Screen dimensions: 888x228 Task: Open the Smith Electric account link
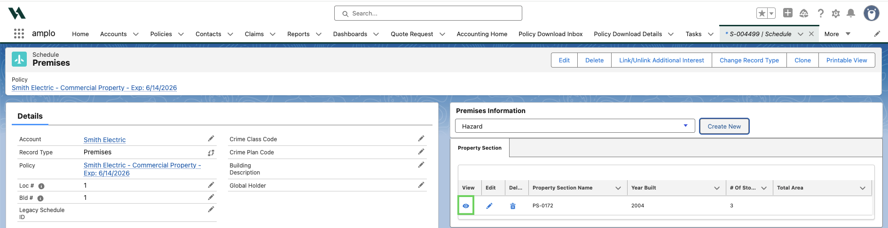point(104,140)
